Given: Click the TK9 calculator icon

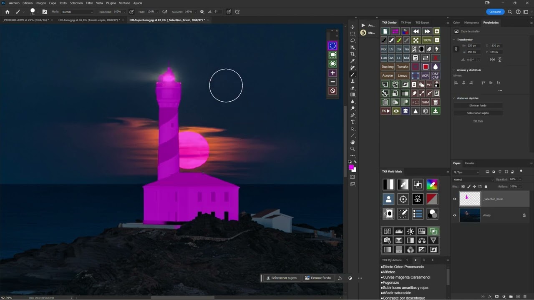Looking at the screenshot, I should pos(416,58).
